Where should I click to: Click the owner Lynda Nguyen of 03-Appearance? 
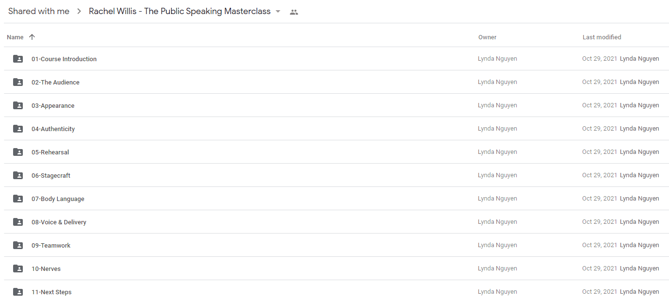[497, 105]
